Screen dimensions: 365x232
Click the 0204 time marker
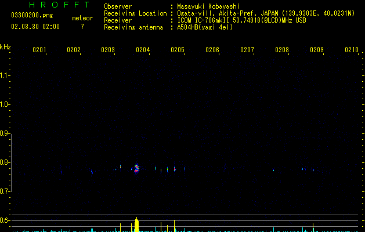pos(143,50)
